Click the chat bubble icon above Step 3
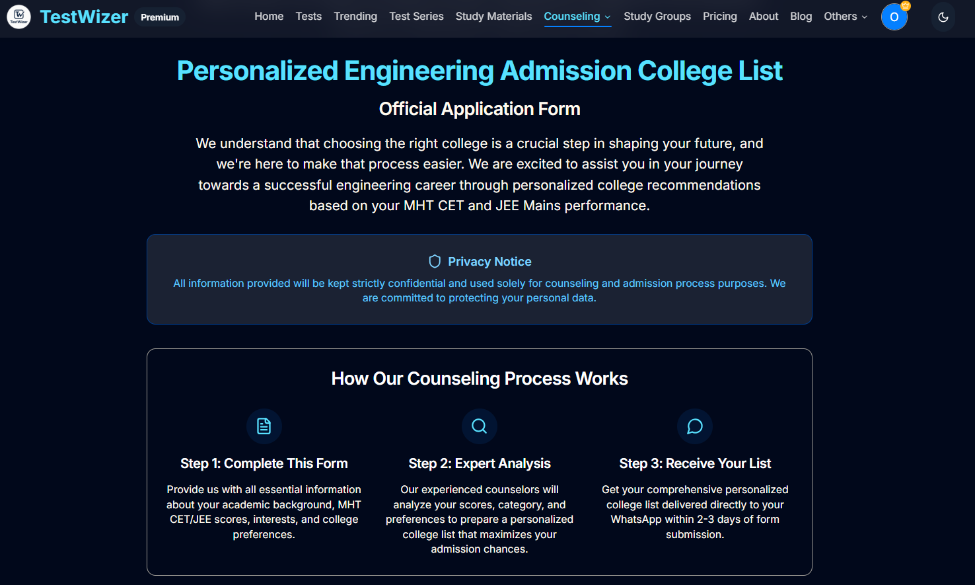Viewport: 975px width, 585px height. coord(694,426)
